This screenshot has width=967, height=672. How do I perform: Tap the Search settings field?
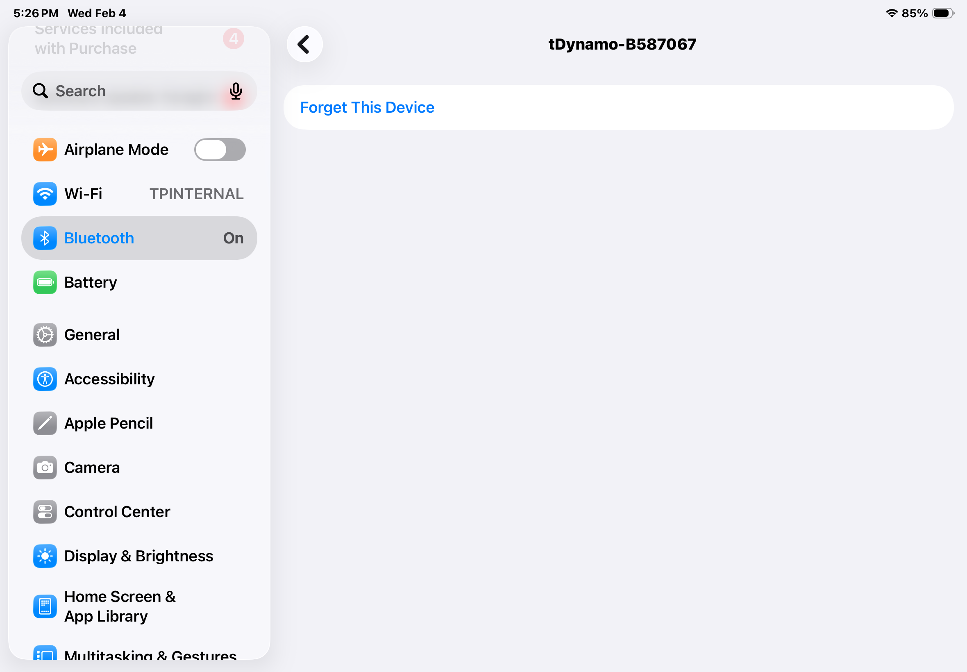pyautogui.click(x=139, y=91)
